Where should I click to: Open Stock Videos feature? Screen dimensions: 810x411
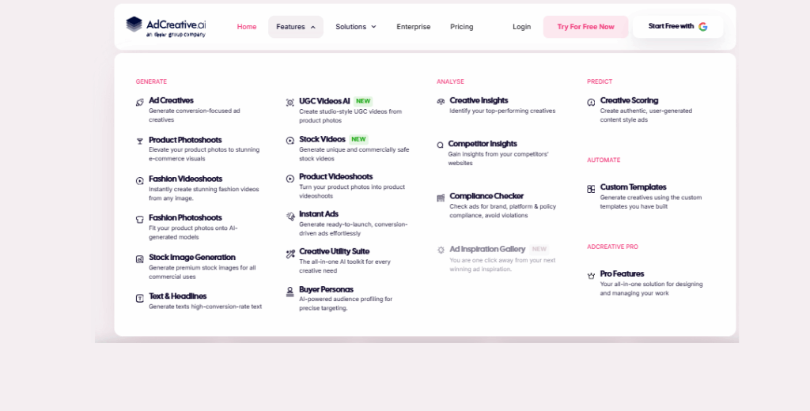tap(322, 139)
